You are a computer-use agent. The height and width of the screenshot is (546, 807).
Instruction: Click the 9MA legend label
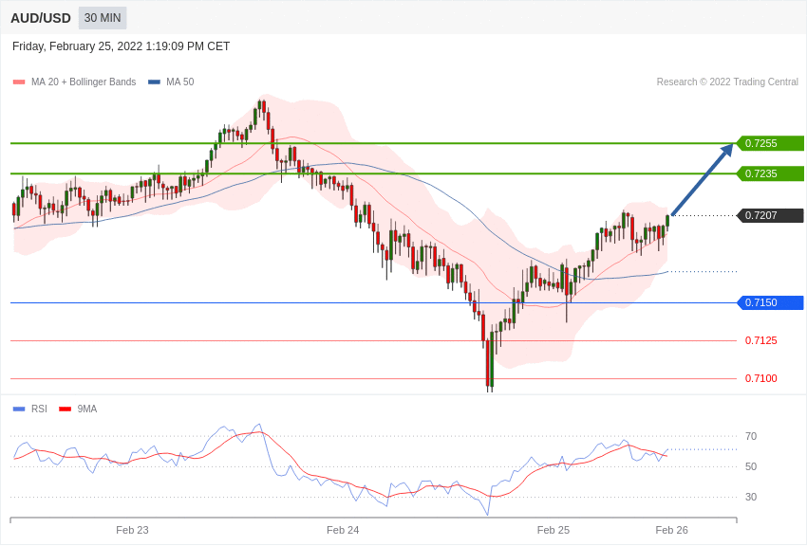coord(87,409)
